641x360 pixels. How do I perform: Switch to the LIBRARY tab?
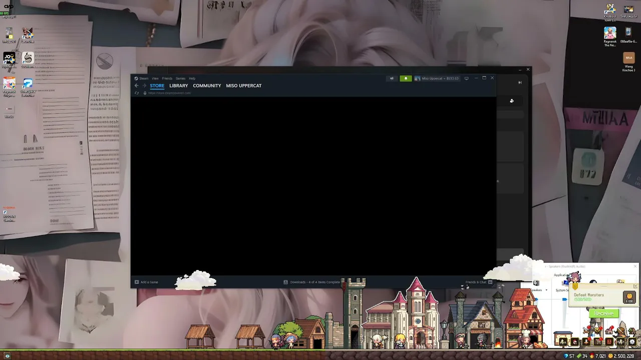coord(179,85)
